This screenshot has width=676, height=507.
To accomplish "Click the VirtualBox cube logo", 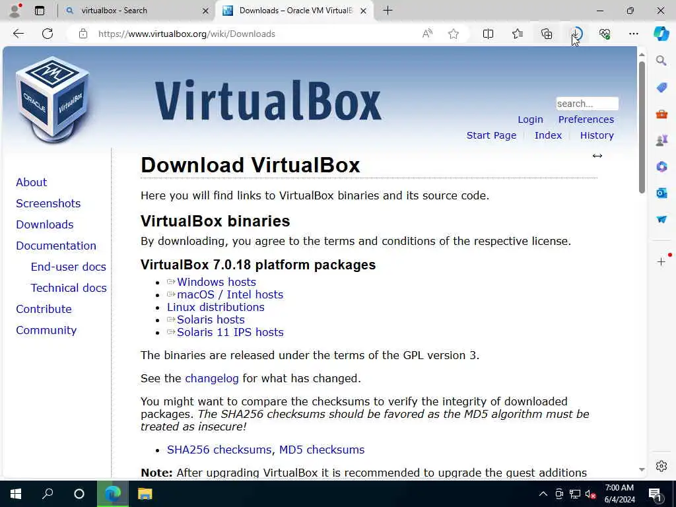I will pos(52,100).
